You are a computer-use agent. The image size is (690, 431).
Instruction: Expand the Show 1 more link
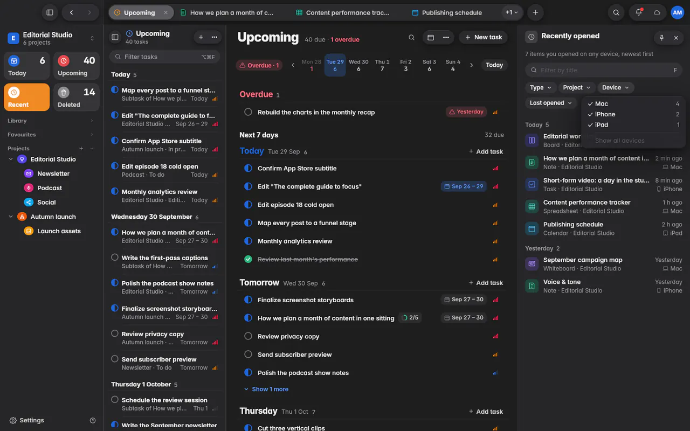click(x=266, y=389)
